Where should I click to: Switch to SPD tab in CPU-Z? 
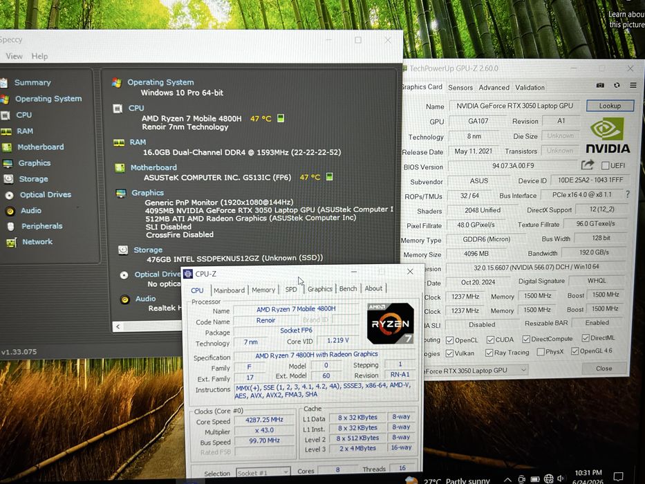click(x=291, y=289)
